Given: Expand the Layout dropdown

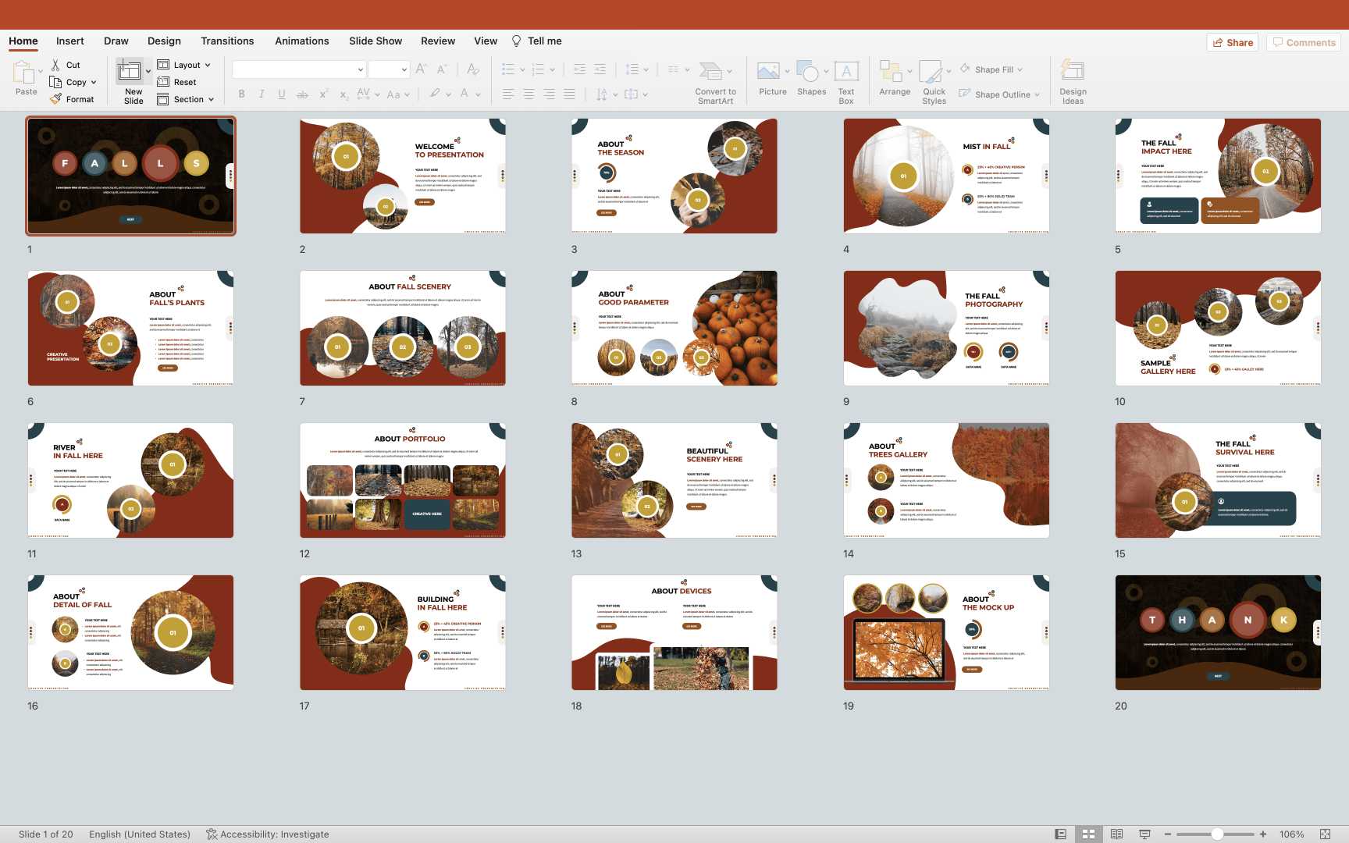Looking at the screenshot, I should [x=184, y=65].
